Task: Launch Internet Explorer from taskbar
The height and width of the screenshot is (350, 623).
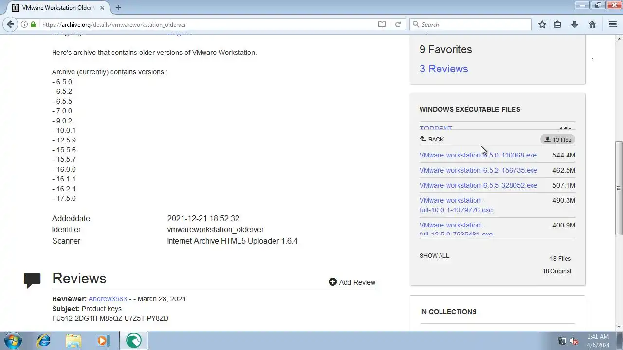Action: coord(43,341)
